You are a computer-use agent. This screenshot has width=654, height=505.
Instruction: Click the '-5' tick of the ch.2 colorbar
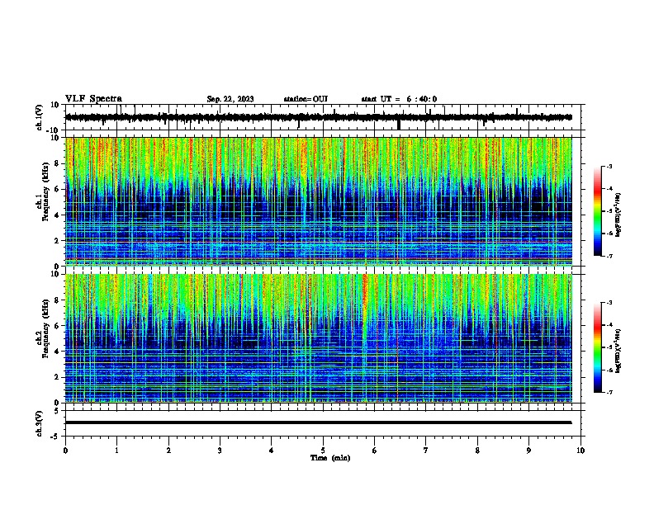tap(609, 347)
